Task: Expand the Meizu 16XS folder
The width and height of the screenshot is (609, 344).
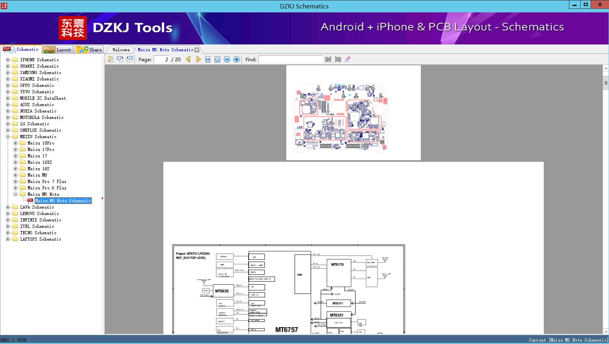Action: click(15, 162)
